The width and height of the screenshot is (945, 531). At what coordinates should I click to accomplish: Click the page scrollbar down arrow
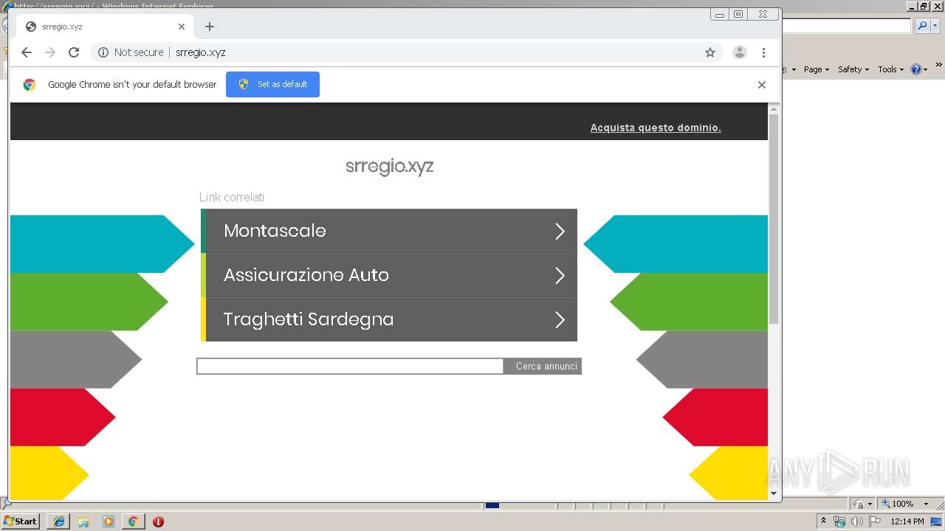pyautogui.click(x=774, y=493)
